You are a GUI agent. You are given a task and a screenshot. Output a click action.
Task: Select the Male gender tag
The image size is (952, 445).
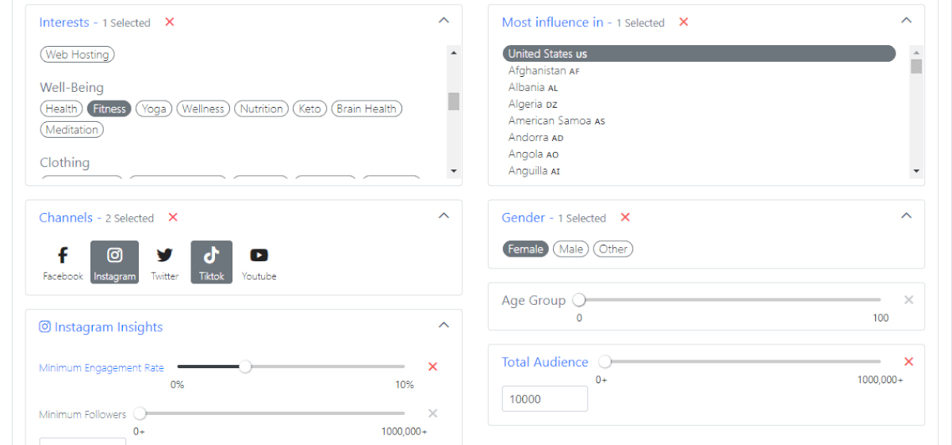(x=571, y=249)
